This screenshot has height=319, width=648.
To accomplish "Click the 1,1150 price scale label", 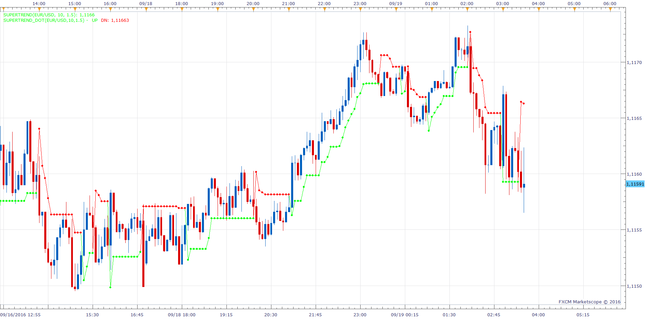I will click(x=634, y=286).
